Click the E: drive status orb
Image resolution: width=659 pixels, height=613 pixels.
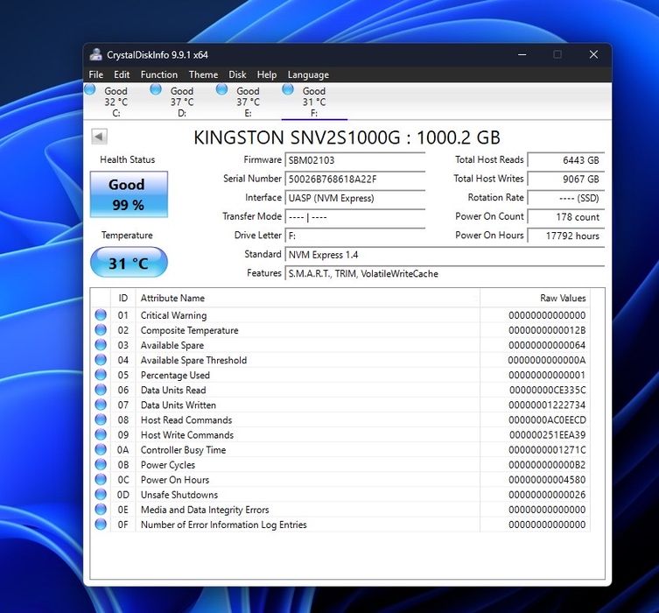tap(221, 89)
